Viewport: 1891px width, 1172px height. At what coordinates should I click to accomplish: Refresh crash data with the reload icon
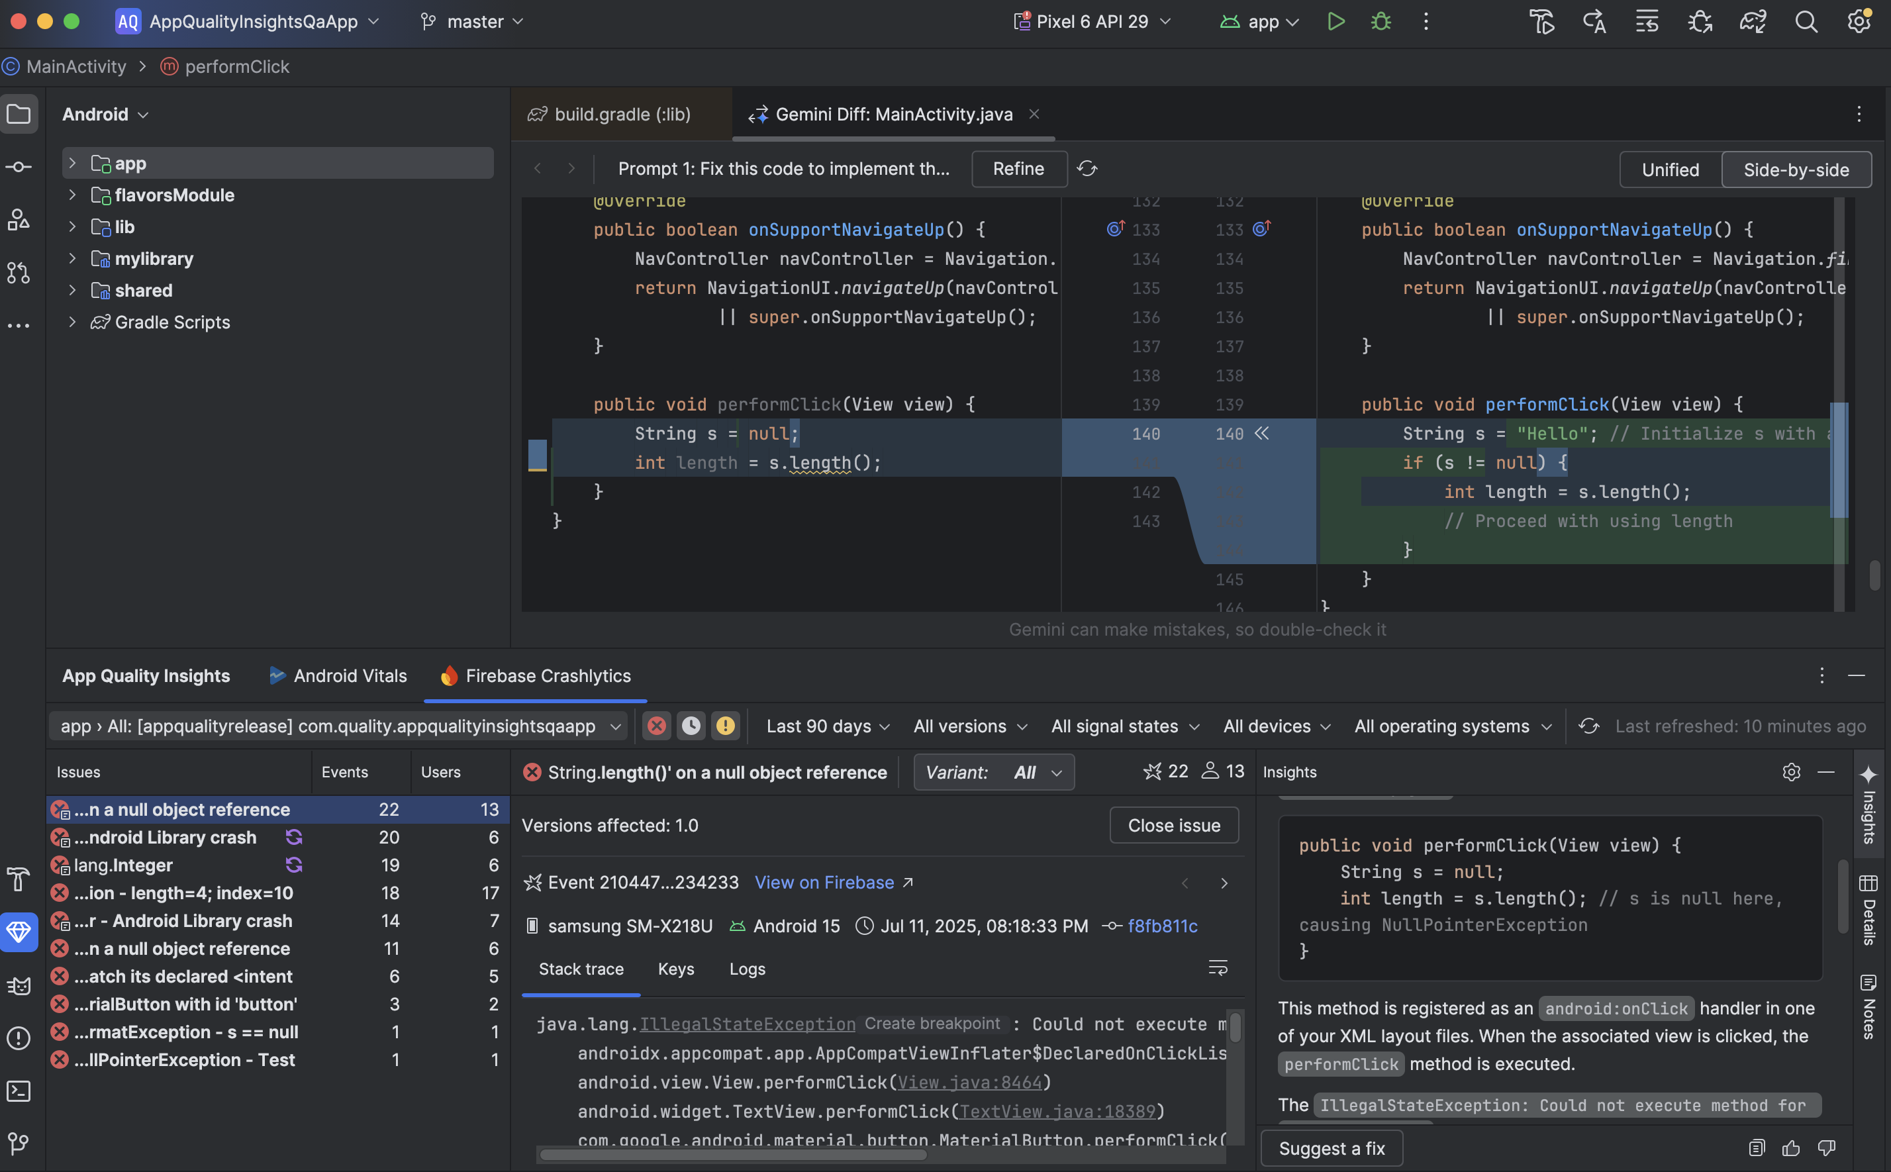click(1590, 726)
